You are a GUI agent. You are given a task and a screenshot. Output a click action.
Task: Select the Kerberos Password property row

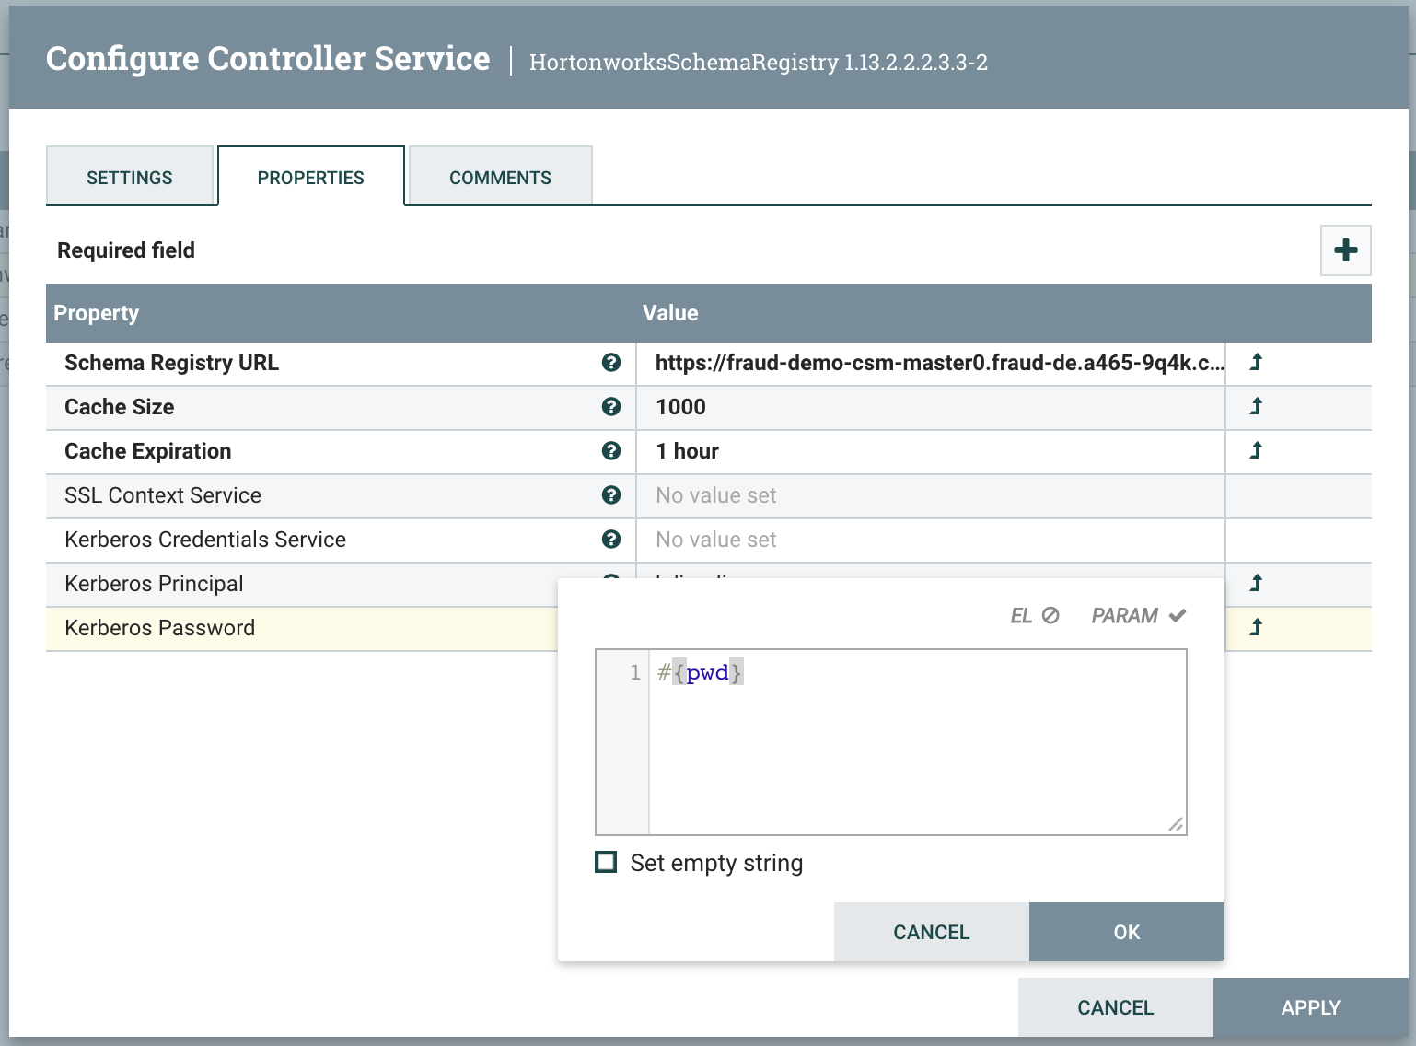click(x=302, y=628)
